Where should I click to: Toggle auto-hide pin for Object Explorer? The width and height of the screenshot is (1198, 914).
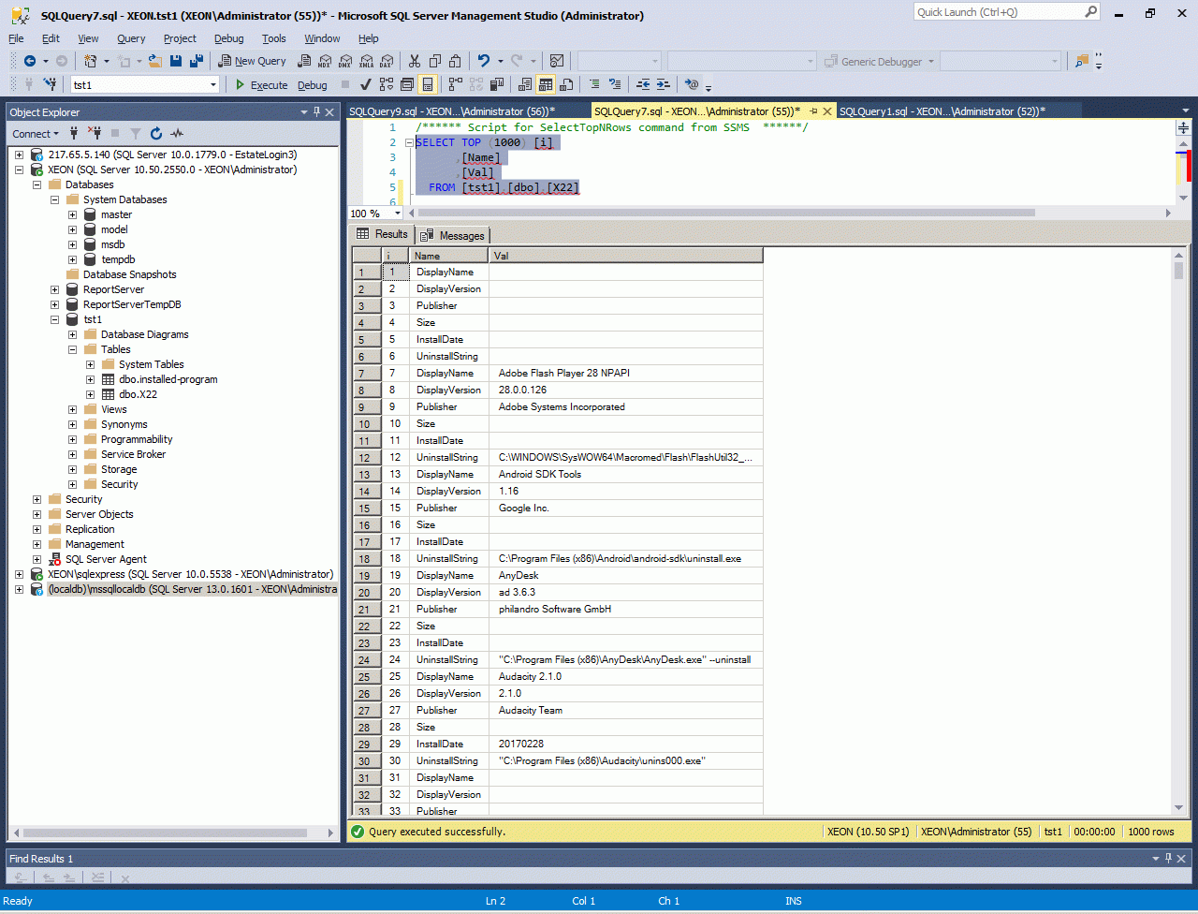pos(316,112)
